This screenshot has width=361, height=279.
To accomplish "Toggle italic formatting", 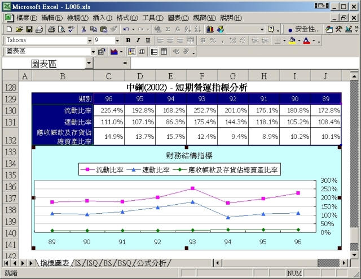I will tap(138, 40).
